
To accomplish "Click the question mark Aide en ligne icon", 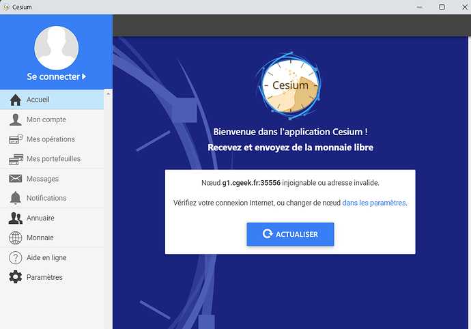I will tap(15, 258).
